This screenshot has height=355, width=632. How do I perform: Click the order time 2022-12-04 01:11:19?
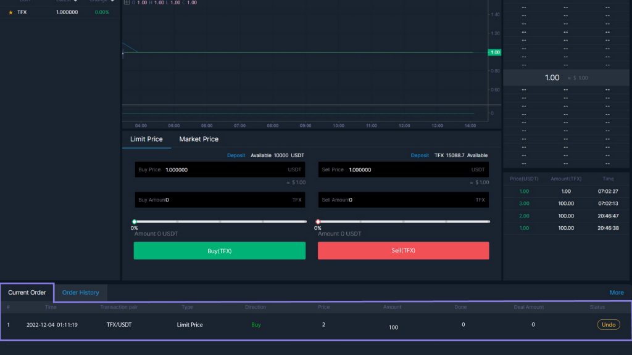(x=52, y=325)
